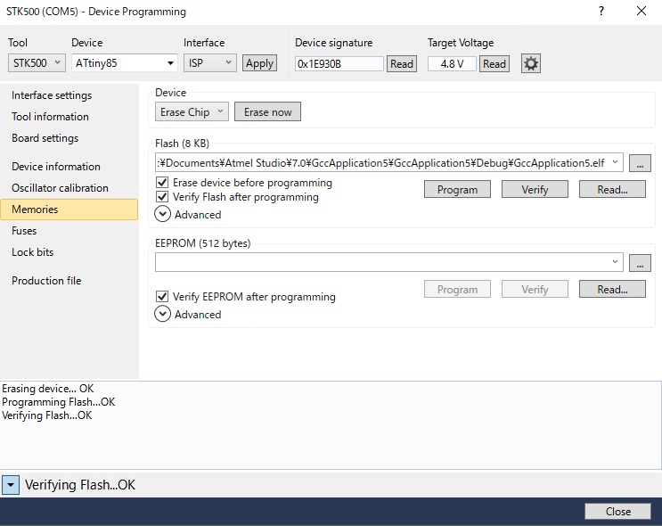
Task: Browse for Flash file with ellipsis button
Action: pos(640,163)
